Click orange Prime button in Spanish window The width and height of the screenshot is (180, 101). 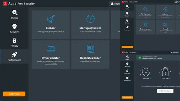pos(127,97)
